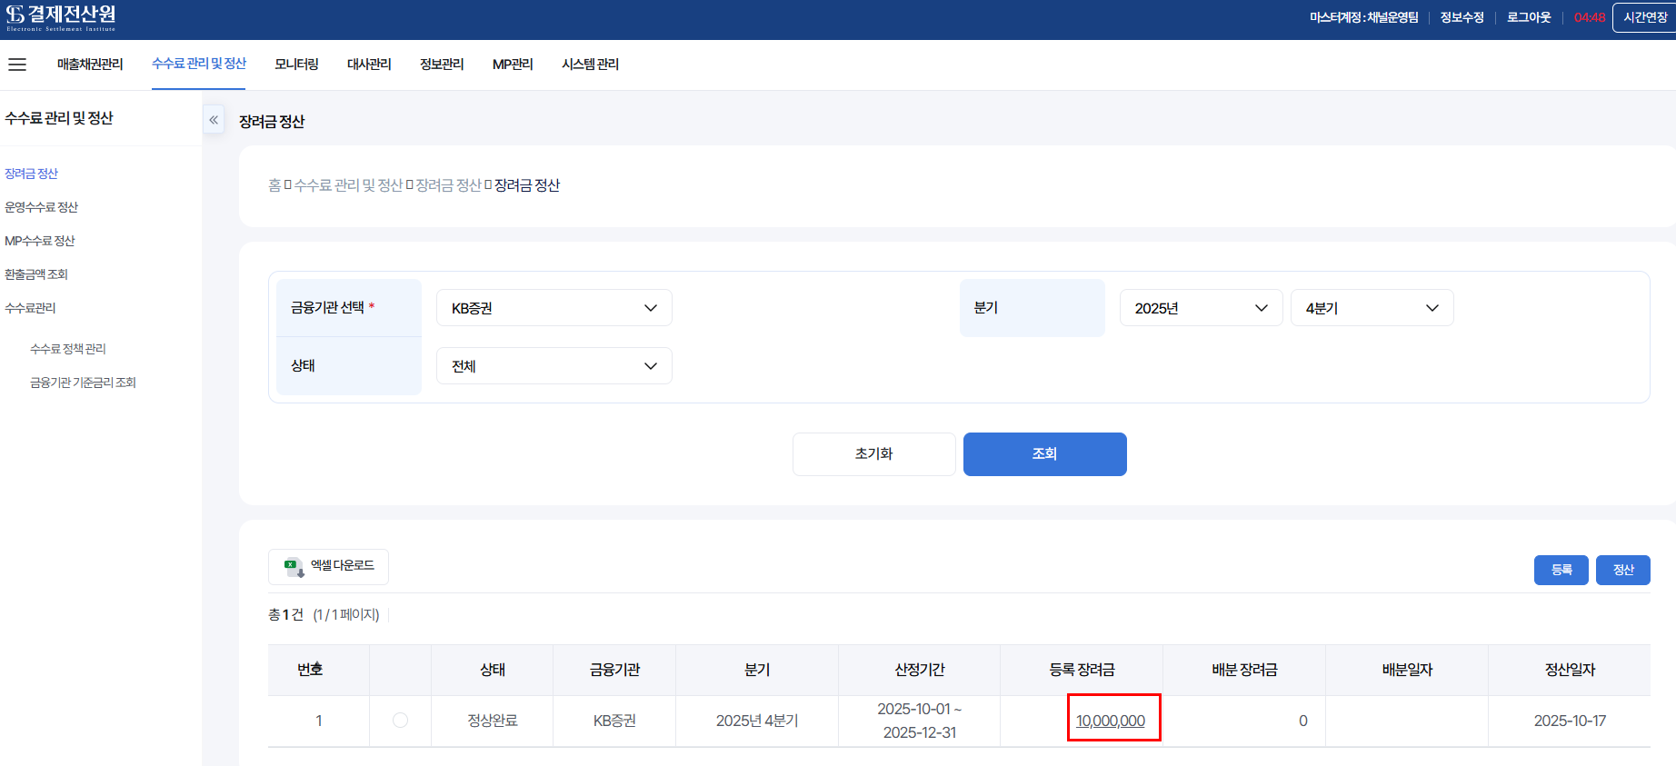Screen dimensions: 1676x766
Task: Click the 배분일자 column header
Action: point(1407,670)
